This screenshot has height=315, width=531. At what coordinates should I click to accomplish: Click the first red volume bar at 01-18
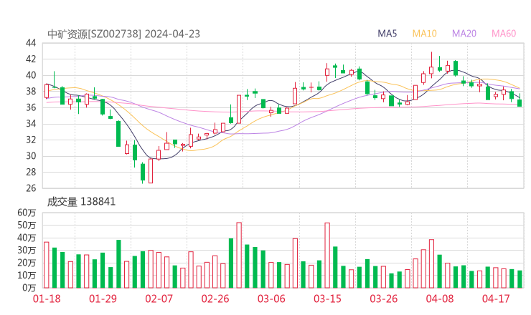(47, 265)
